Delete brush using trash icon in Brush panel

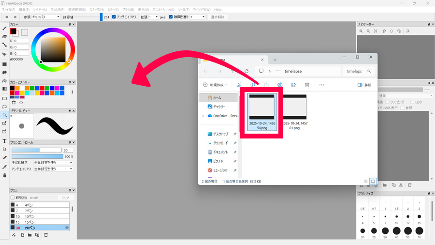coord(46,235)
